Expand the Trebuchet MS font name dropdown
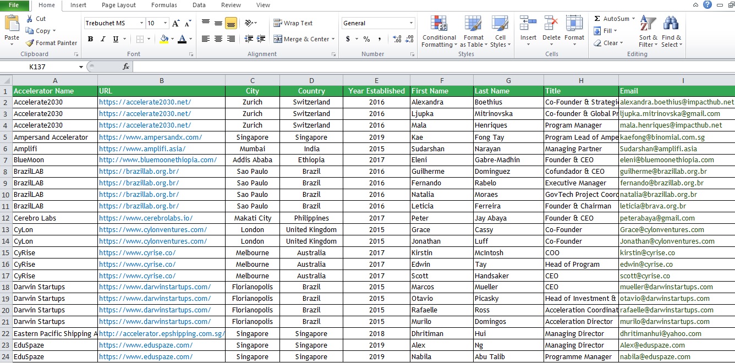The width and height of the screenshot is (735, 363). coord(141,23)
